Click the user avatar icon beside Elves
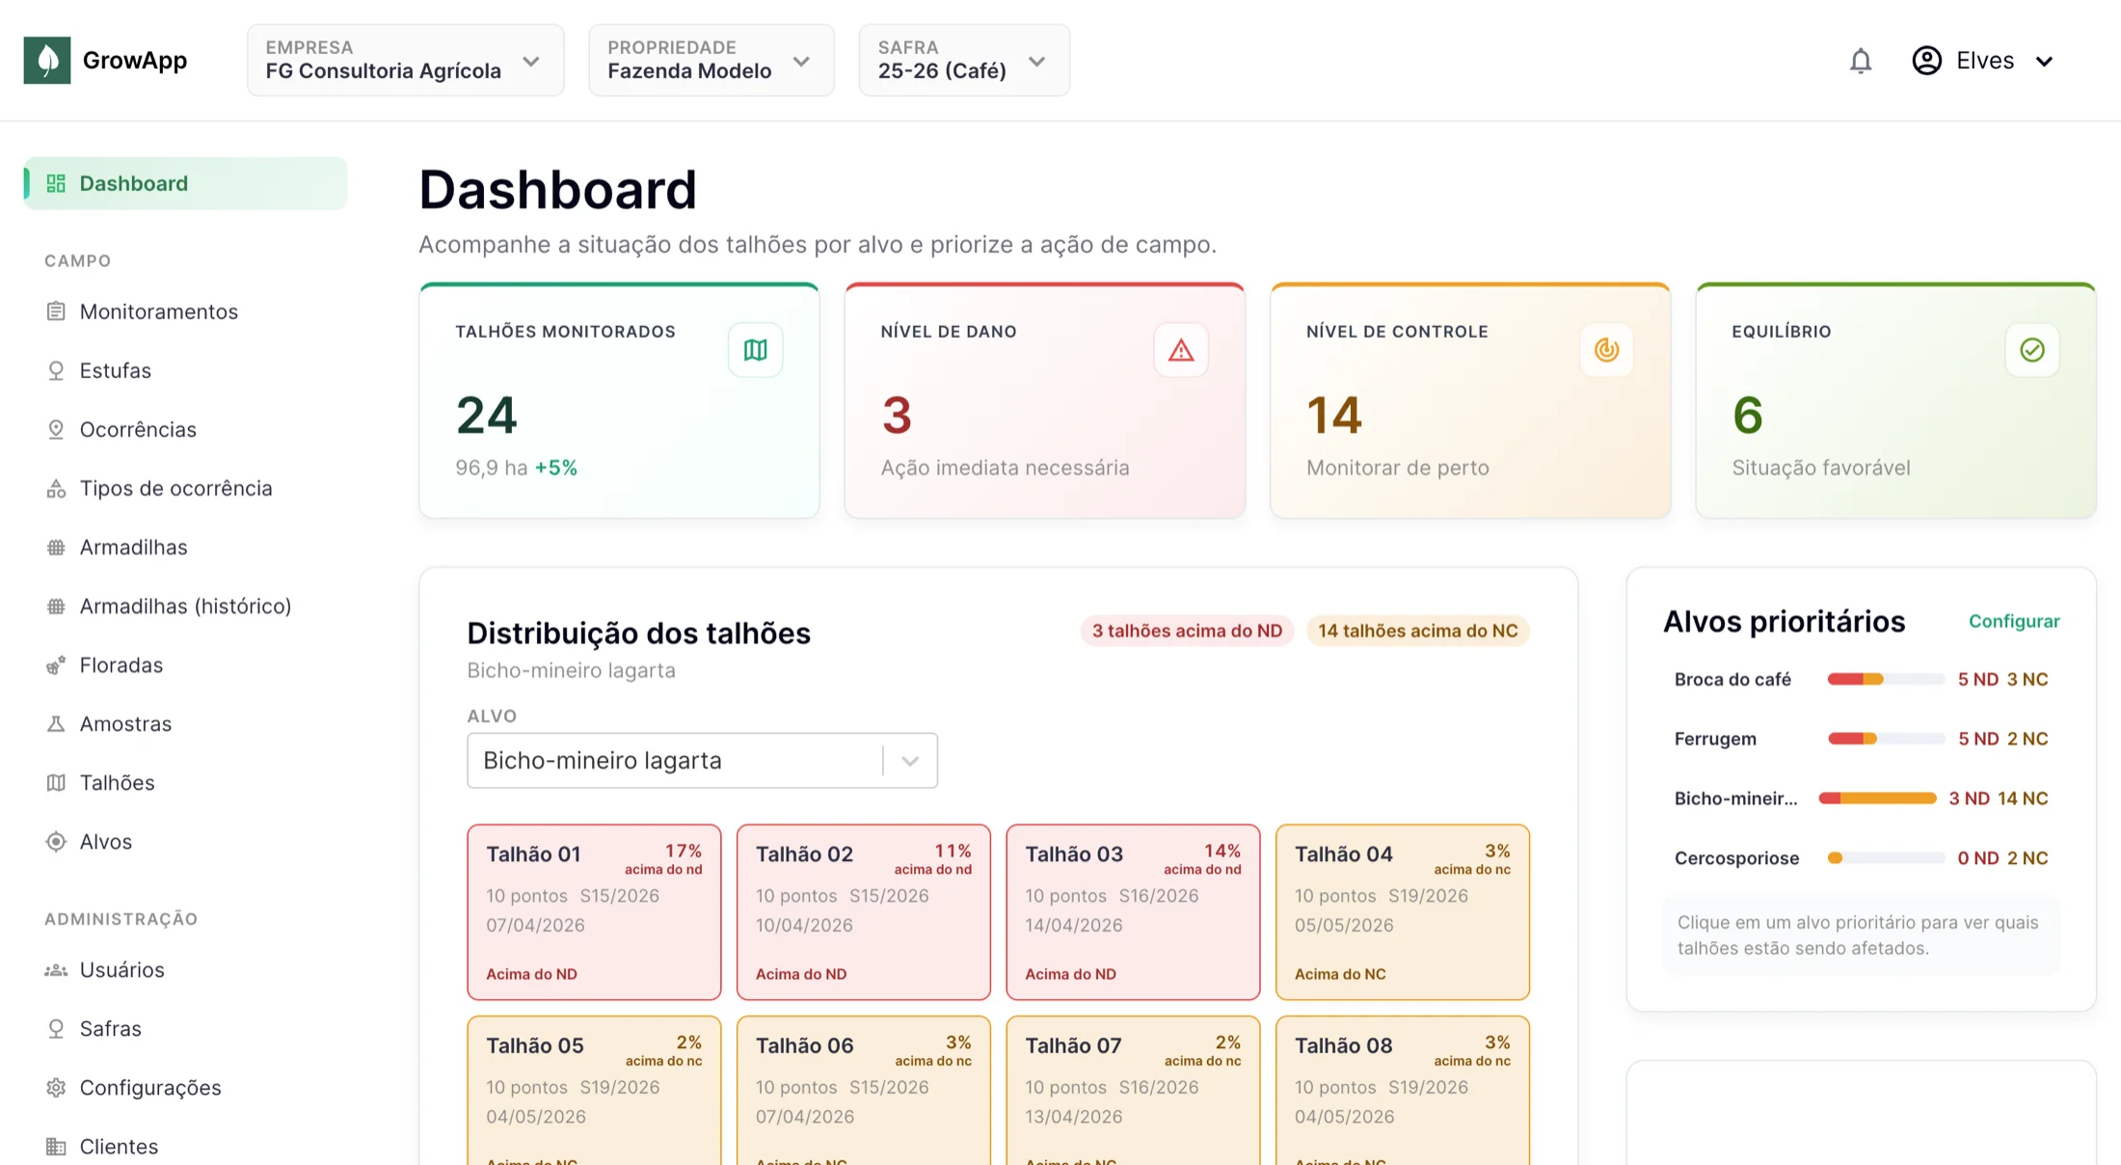 pyautogui.click(x=1926, y=61)
